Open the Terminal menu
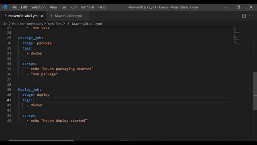 coord(88,7)
